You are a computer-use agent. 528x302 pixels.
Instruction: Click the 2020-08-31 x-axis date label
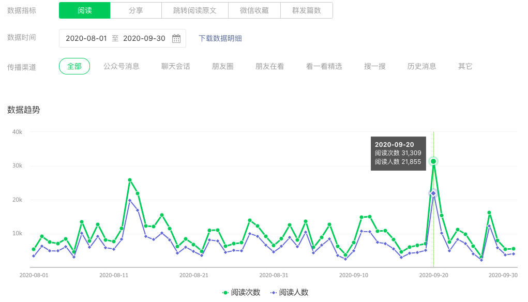274,275
